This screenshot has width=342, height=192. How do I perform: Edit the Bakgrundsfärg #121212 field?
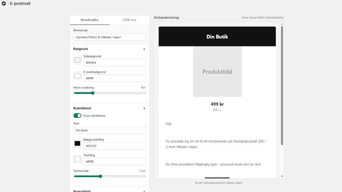[114, 146]
